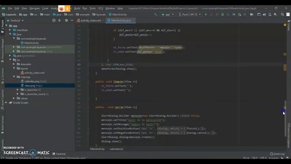
Task: Click the scroll-from-source target icon
Action: [x=54, y=20]
